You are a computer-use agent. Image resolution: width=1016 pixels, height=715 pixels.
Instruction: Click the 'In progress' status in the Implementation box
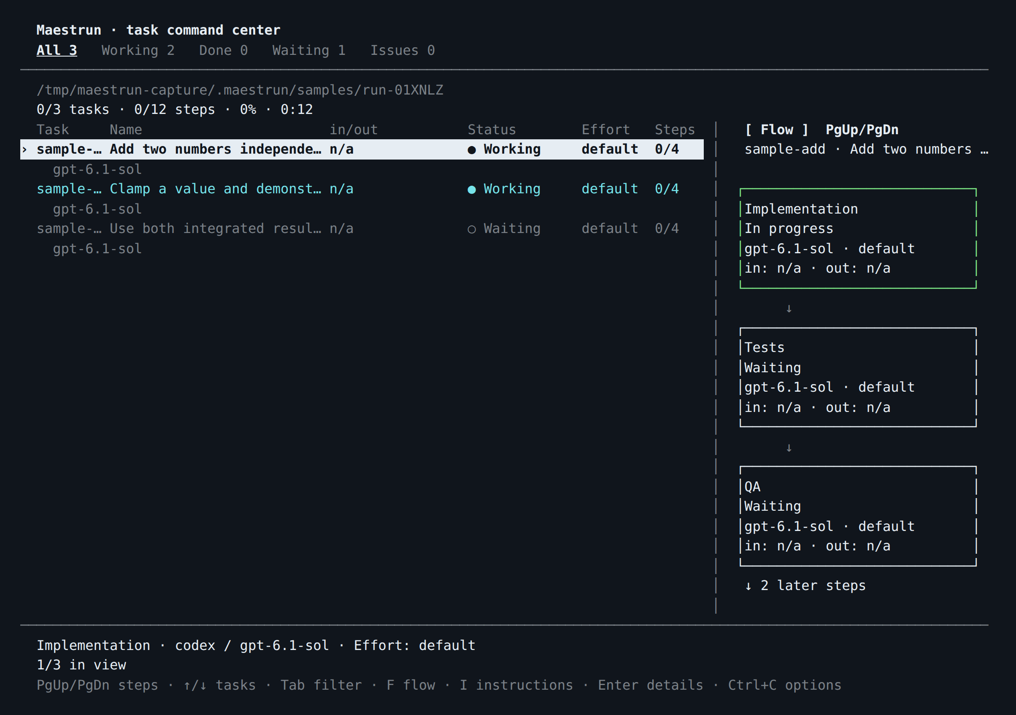789,229
